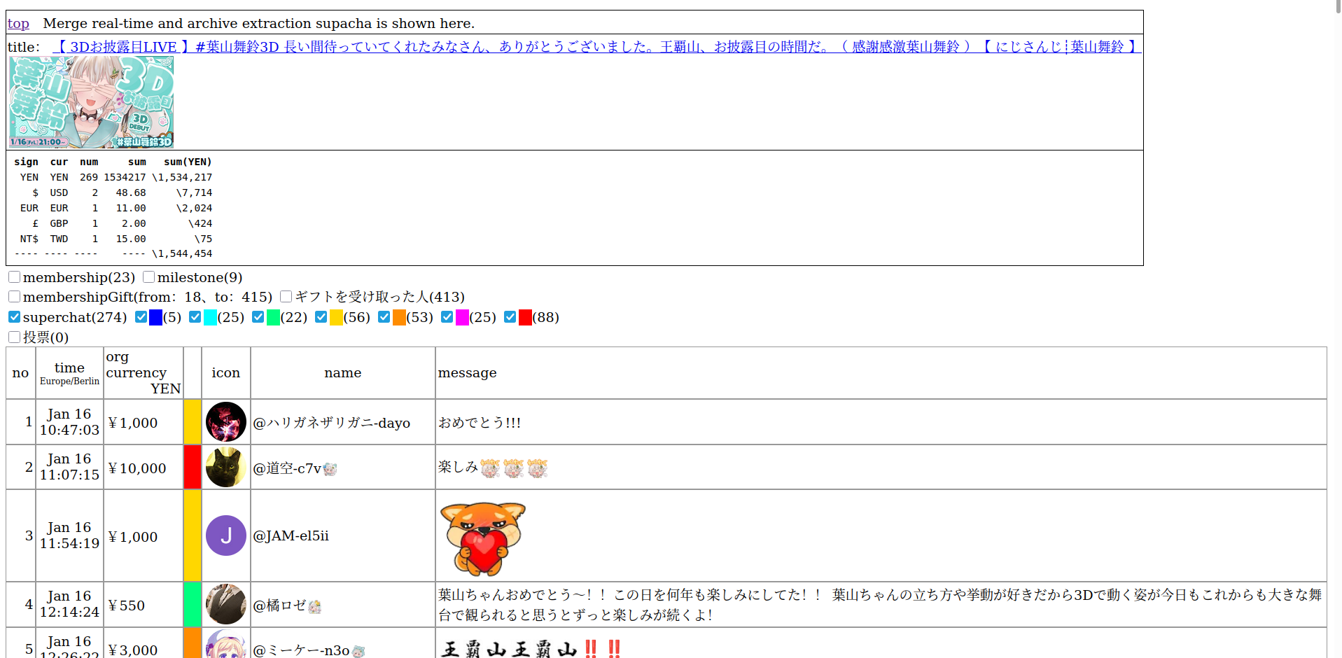Click the name @道空-c7v

(287, 468)
